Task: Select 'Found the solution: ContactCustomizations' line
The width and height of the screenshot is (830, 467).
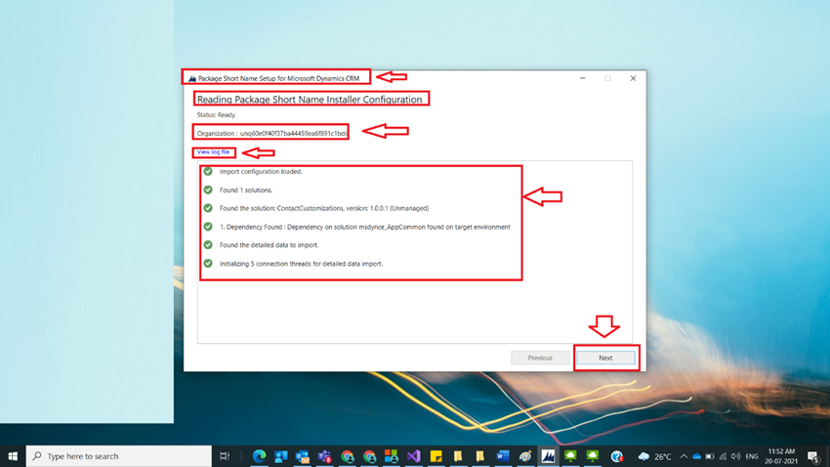Action: 324,208
